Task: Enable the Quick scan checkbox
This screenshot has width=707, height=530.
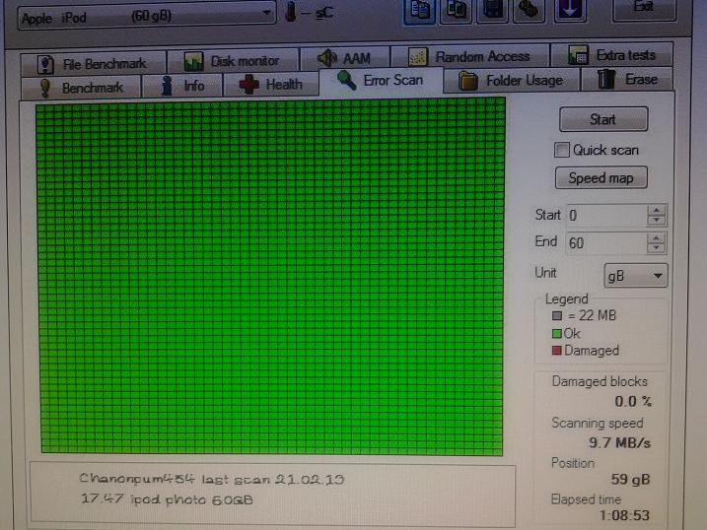Action: point(562,150)
